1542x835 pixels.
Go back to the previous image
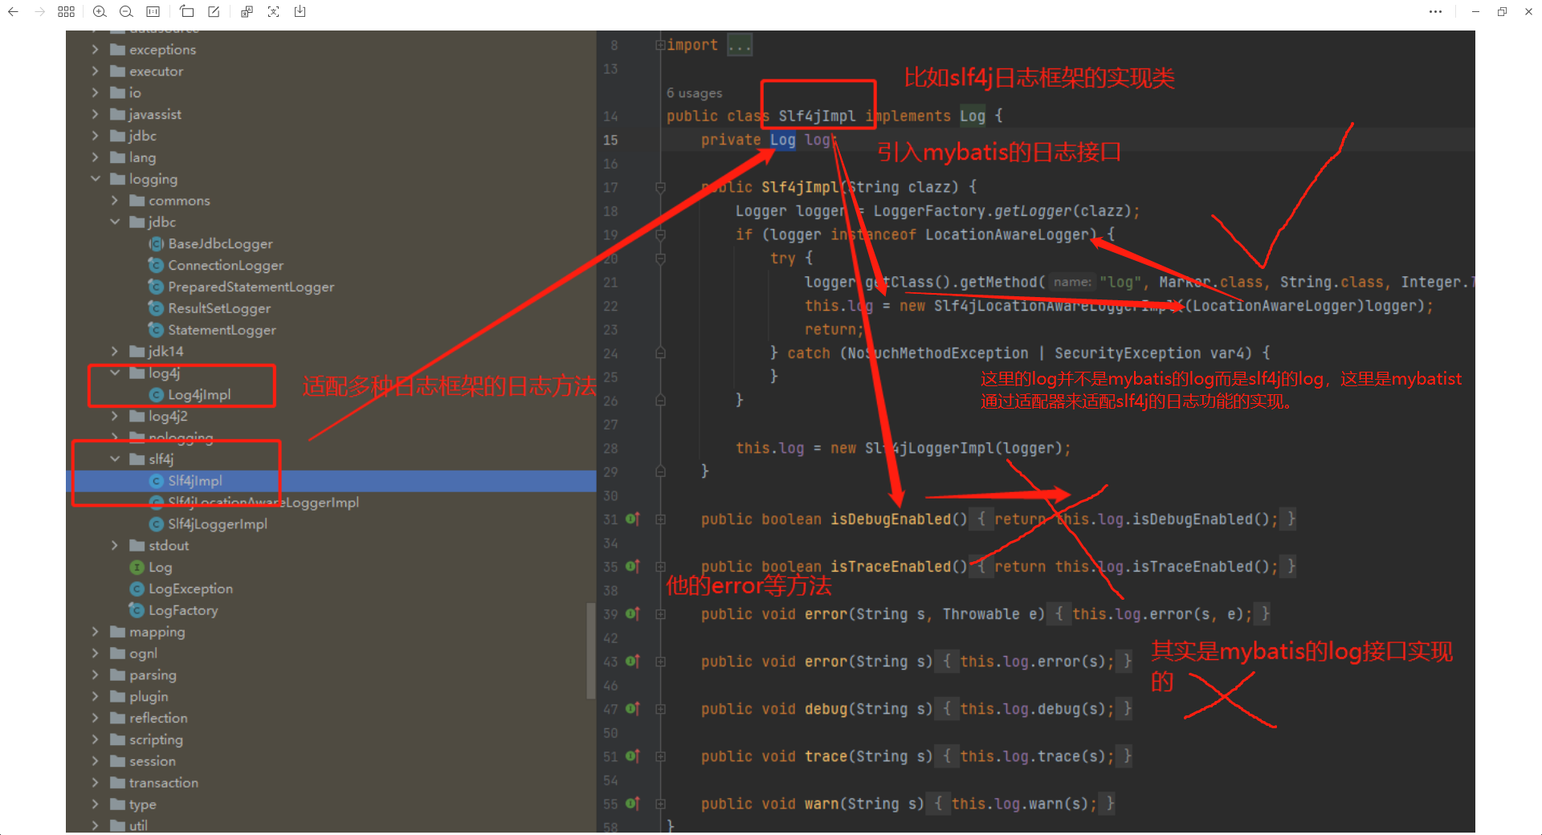13,12
